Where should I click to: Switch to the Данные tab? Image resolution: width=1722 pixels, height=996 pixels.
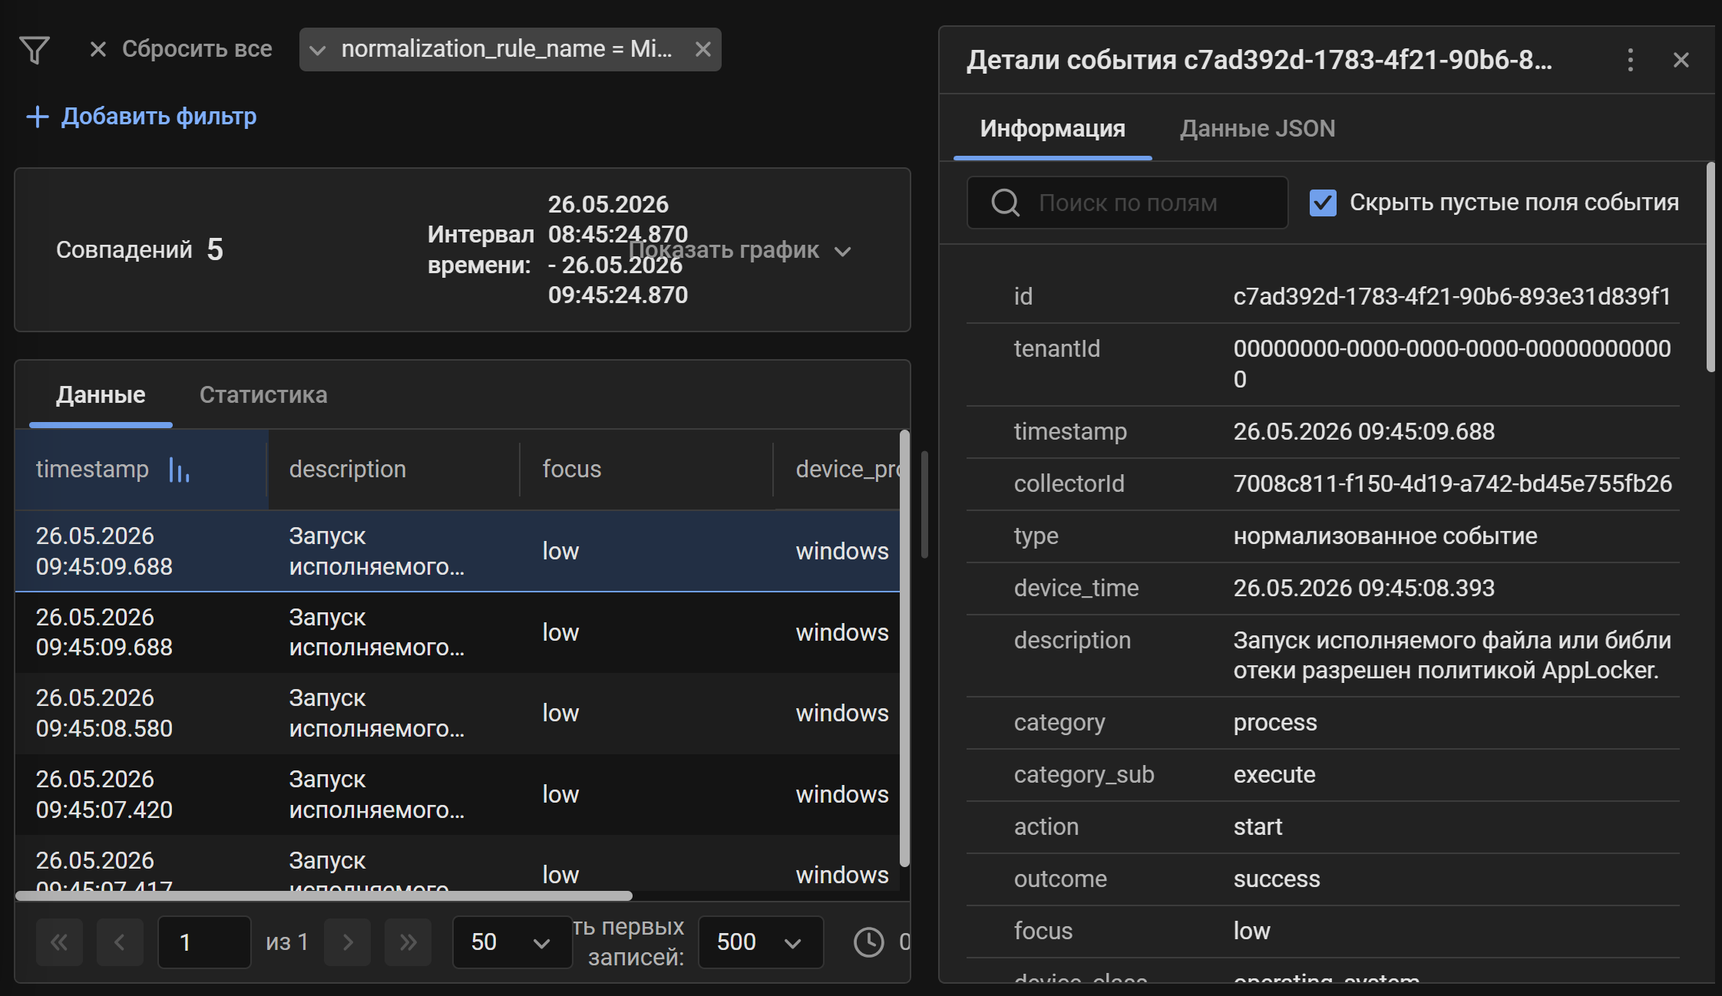click(x=101, y=394)
